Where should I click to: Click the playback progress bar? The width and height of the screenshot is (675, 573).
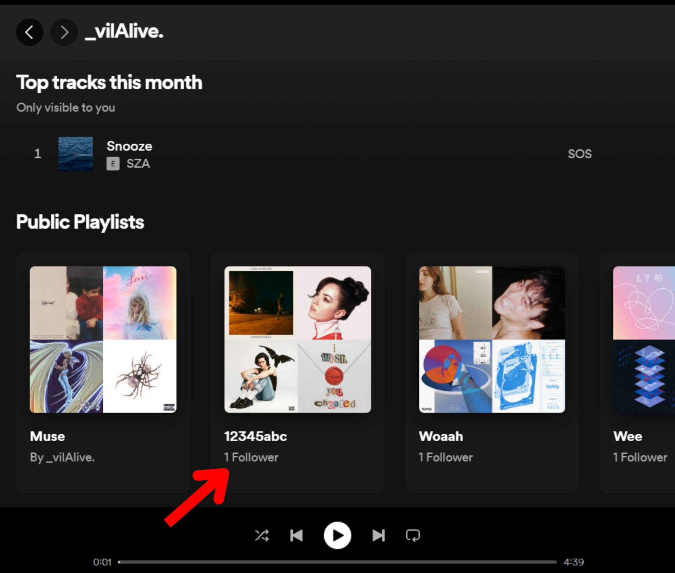(337, 562)
